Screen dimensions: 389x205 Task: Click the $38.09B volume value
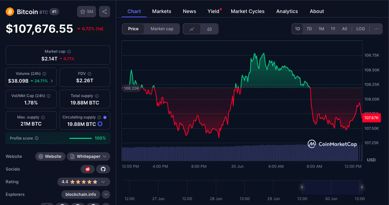tap(18, 81)
